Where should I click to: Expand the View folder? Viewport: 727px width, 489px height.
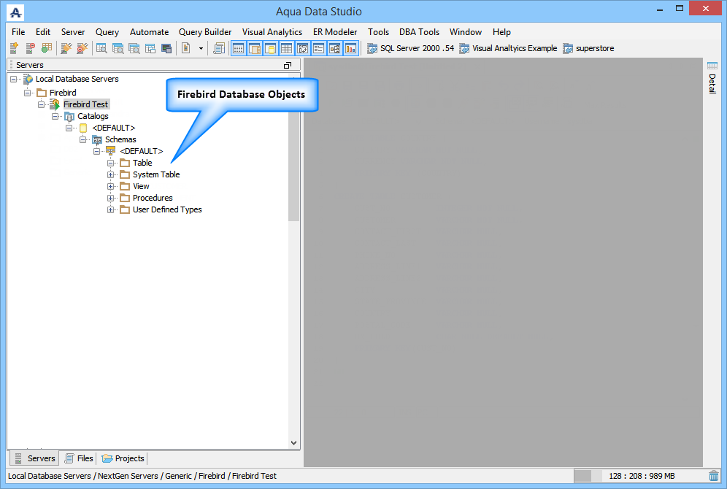pyautogui.click(x=111, y=186)
